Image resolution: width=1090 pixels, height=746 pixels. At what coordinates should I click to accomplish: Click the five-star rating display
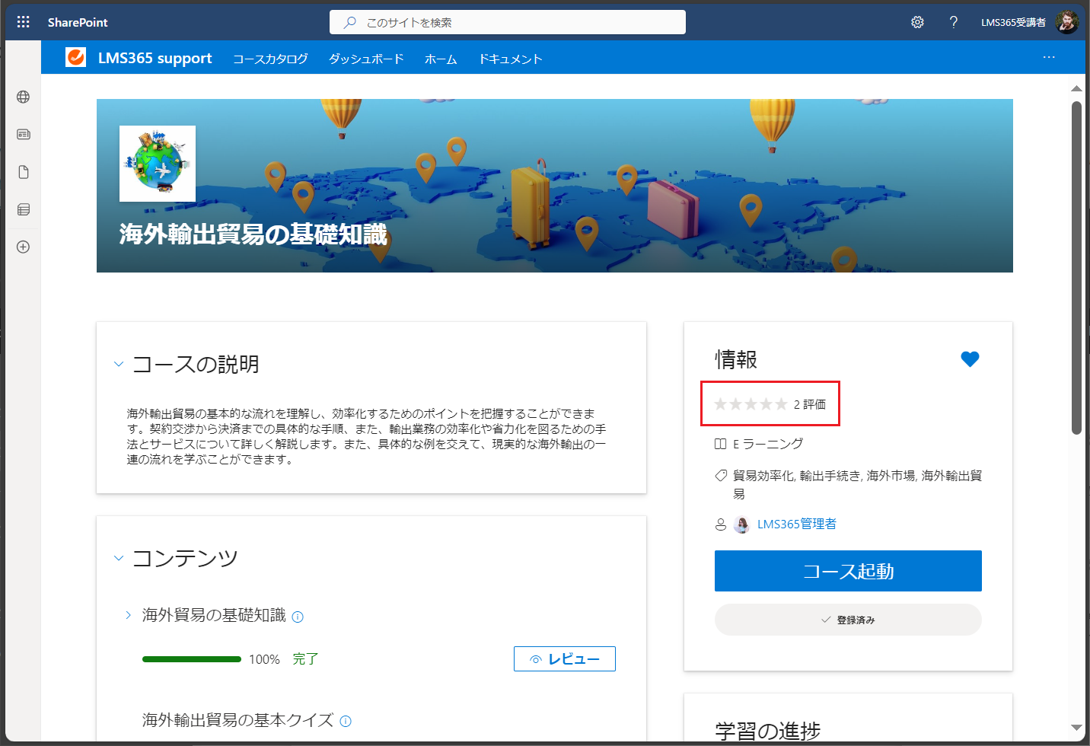pyautogui.click(x=751, y=404)
